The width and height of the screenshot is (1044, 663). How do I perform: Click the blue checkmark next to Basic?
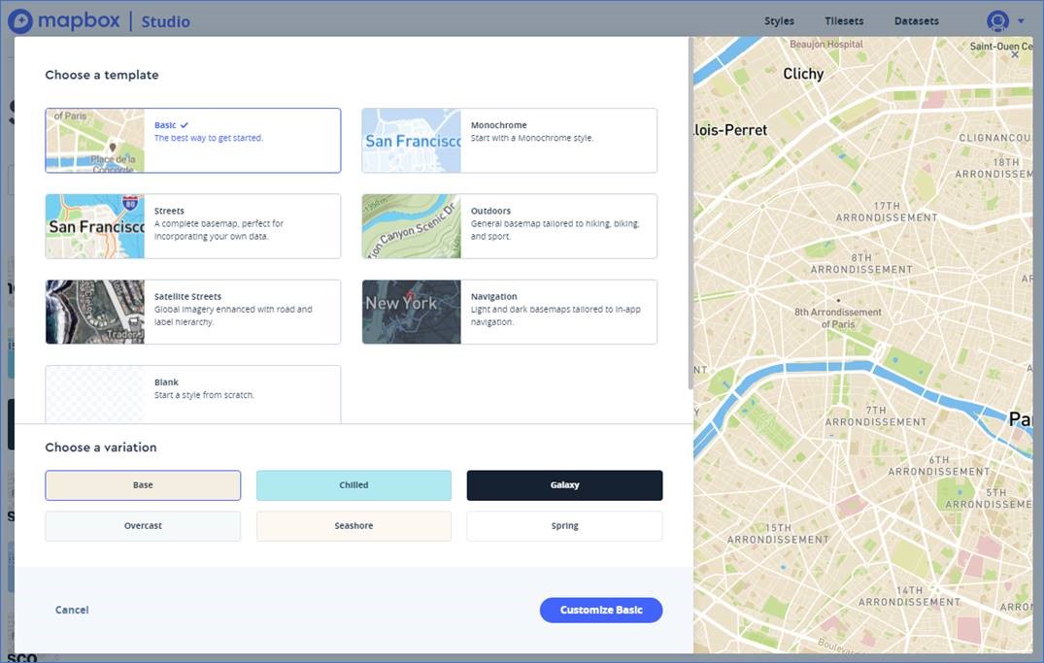click(x=185, y=125)
